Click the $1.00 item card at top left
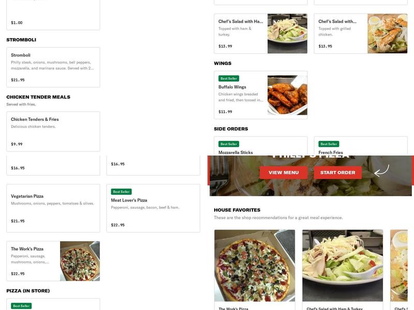Screen dimensions: 414x310 [53, 16]
